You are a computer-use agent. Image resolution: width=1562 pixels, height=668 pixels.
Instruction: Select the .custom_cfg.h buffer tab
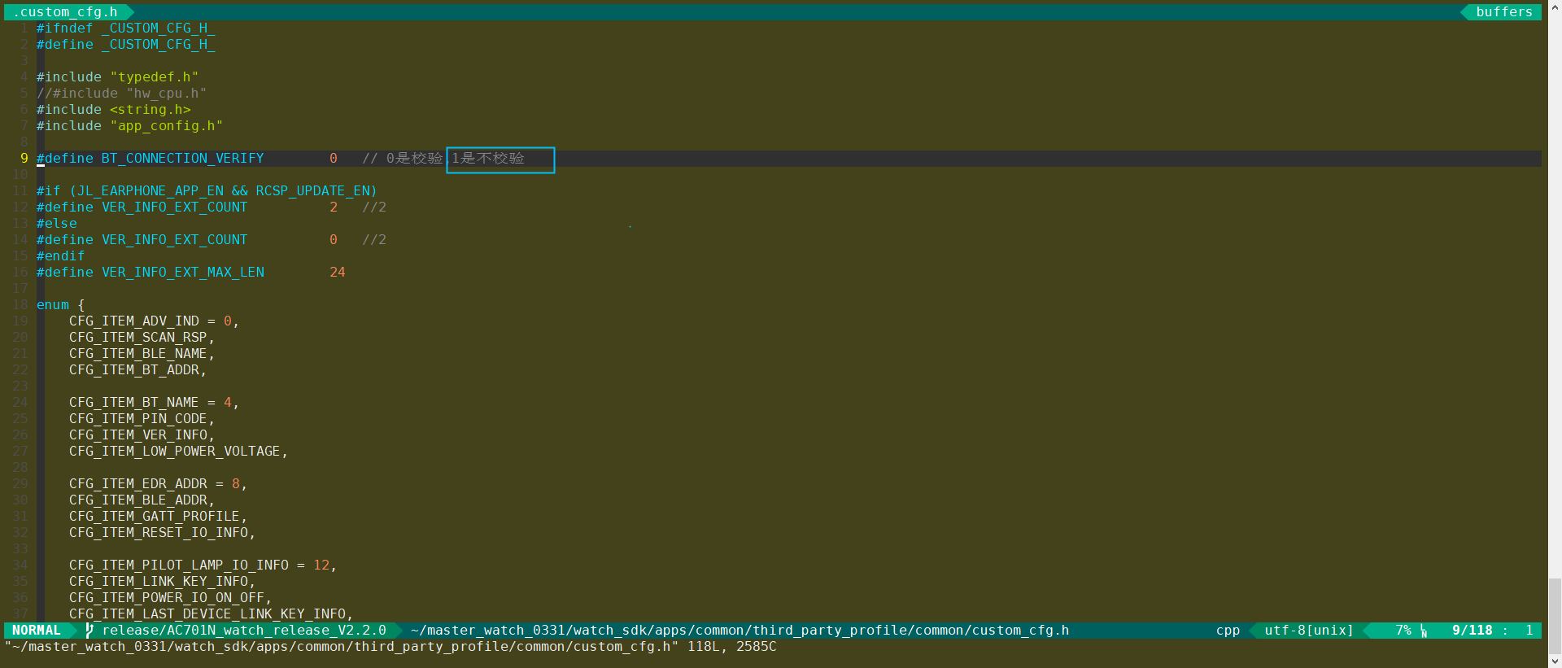click(x=65, y=12)
